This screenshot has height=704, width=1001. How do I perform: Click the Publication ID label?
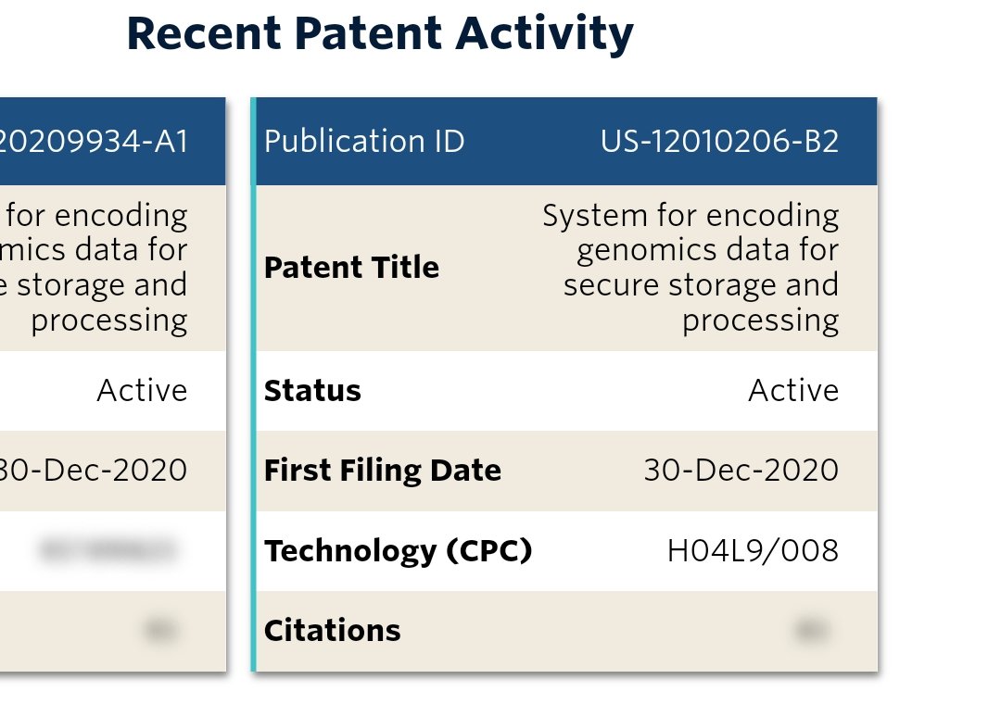pos(364,142)
